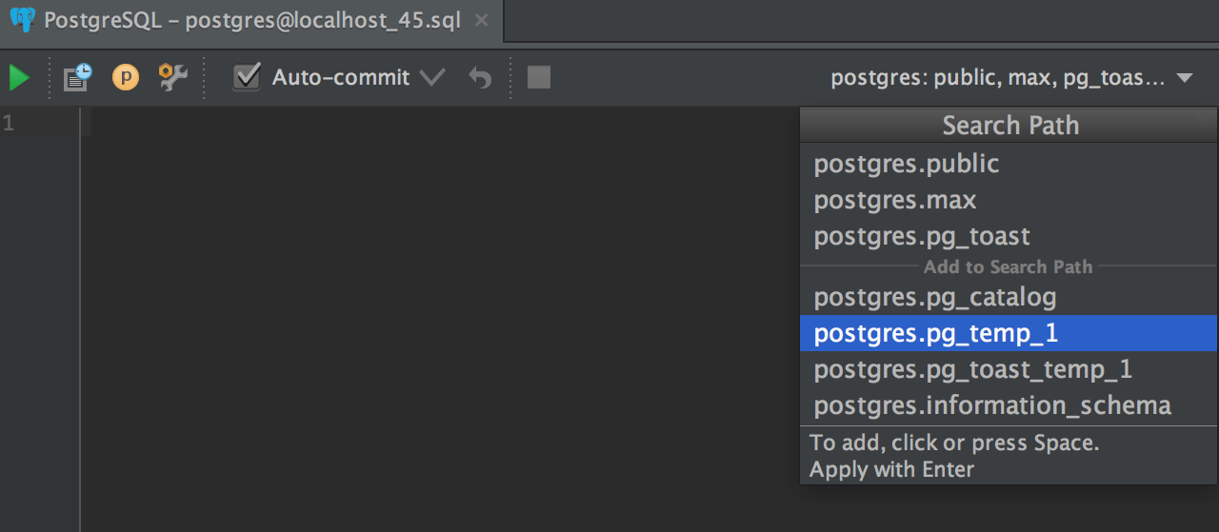Expand the Auto-commit mode chevron

[x=432, y=77]
